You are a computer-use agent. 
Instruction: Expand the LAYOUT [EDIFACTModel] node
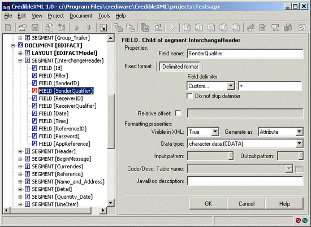[x=20, y=53]
